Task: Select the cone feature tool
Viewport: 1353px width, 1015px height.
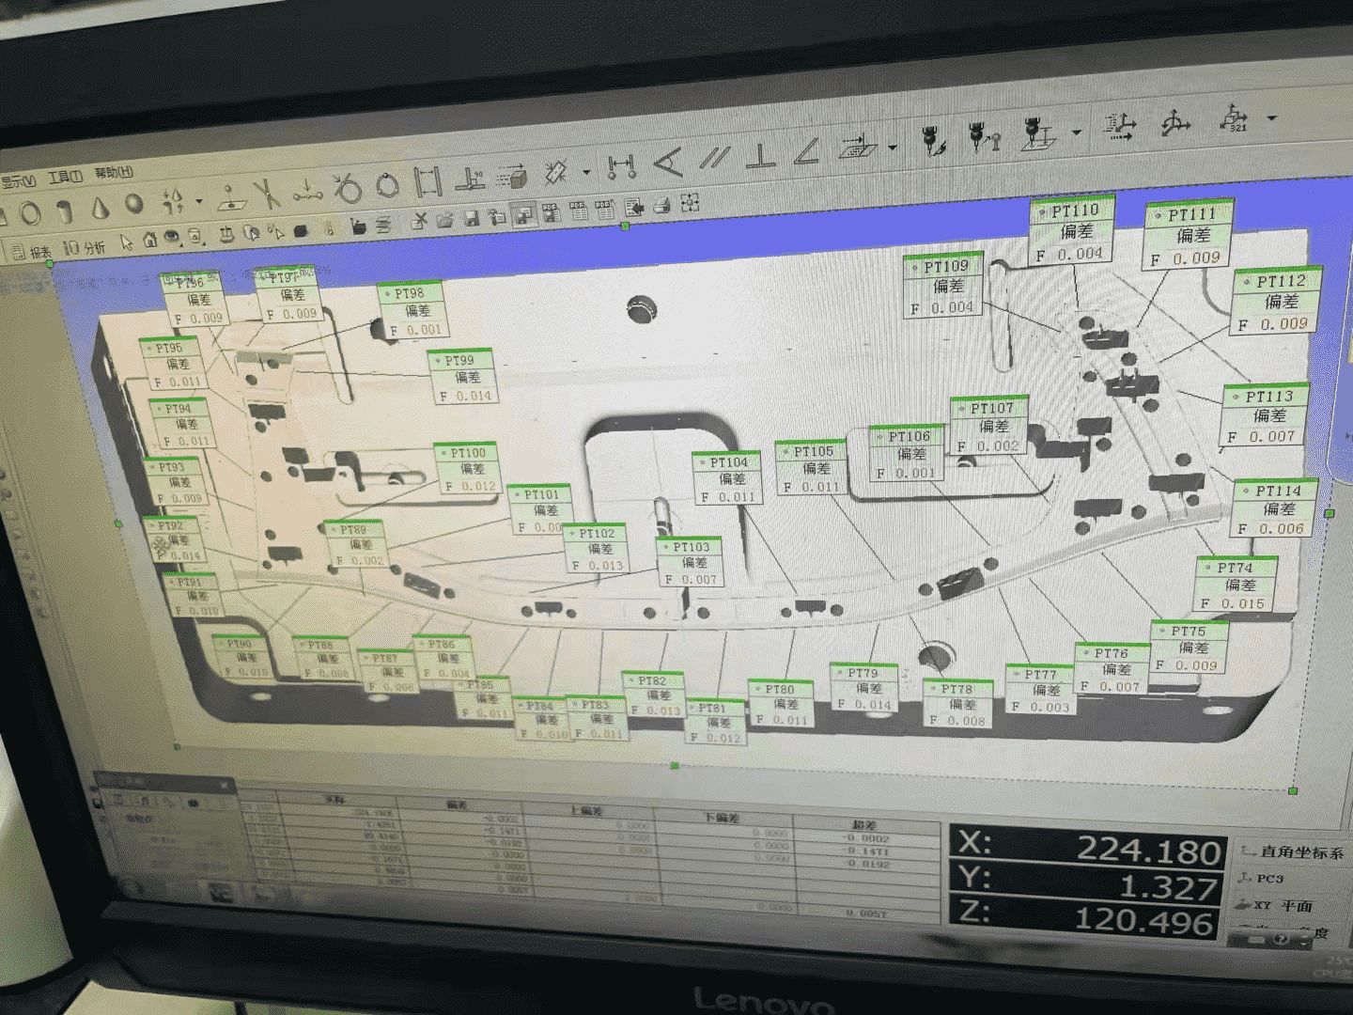Action: tap(100, 207)
